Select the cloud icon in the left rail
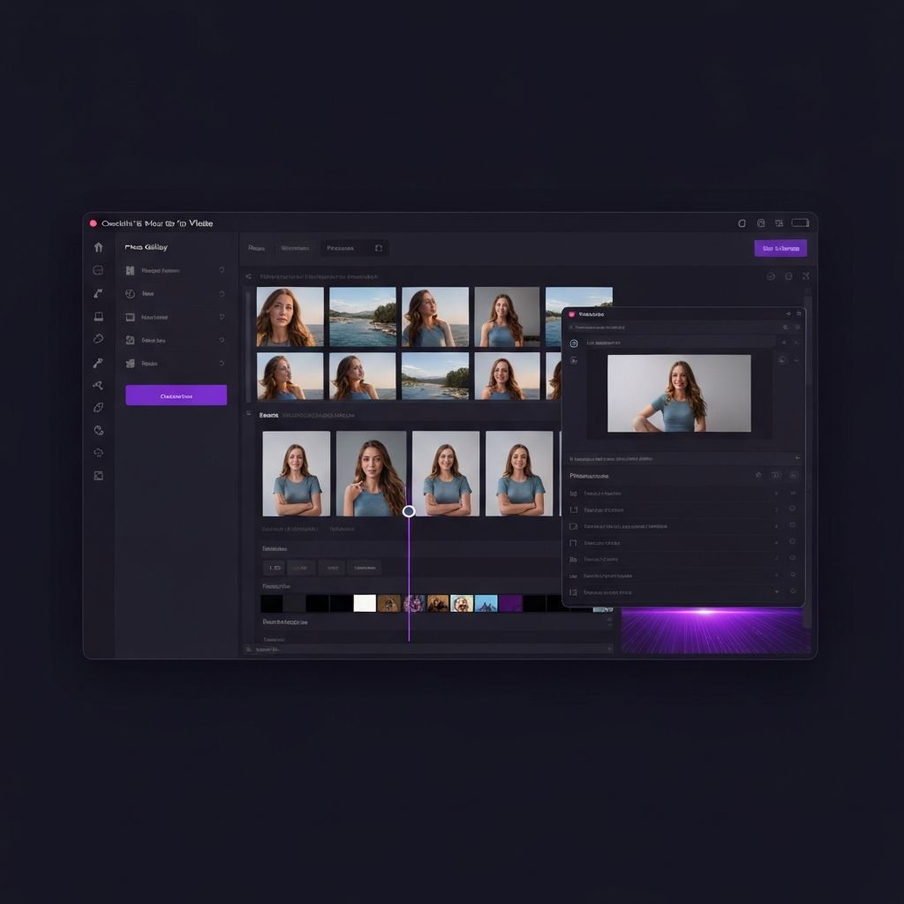The height and width of the screenshot is (904, 904). 99,338
